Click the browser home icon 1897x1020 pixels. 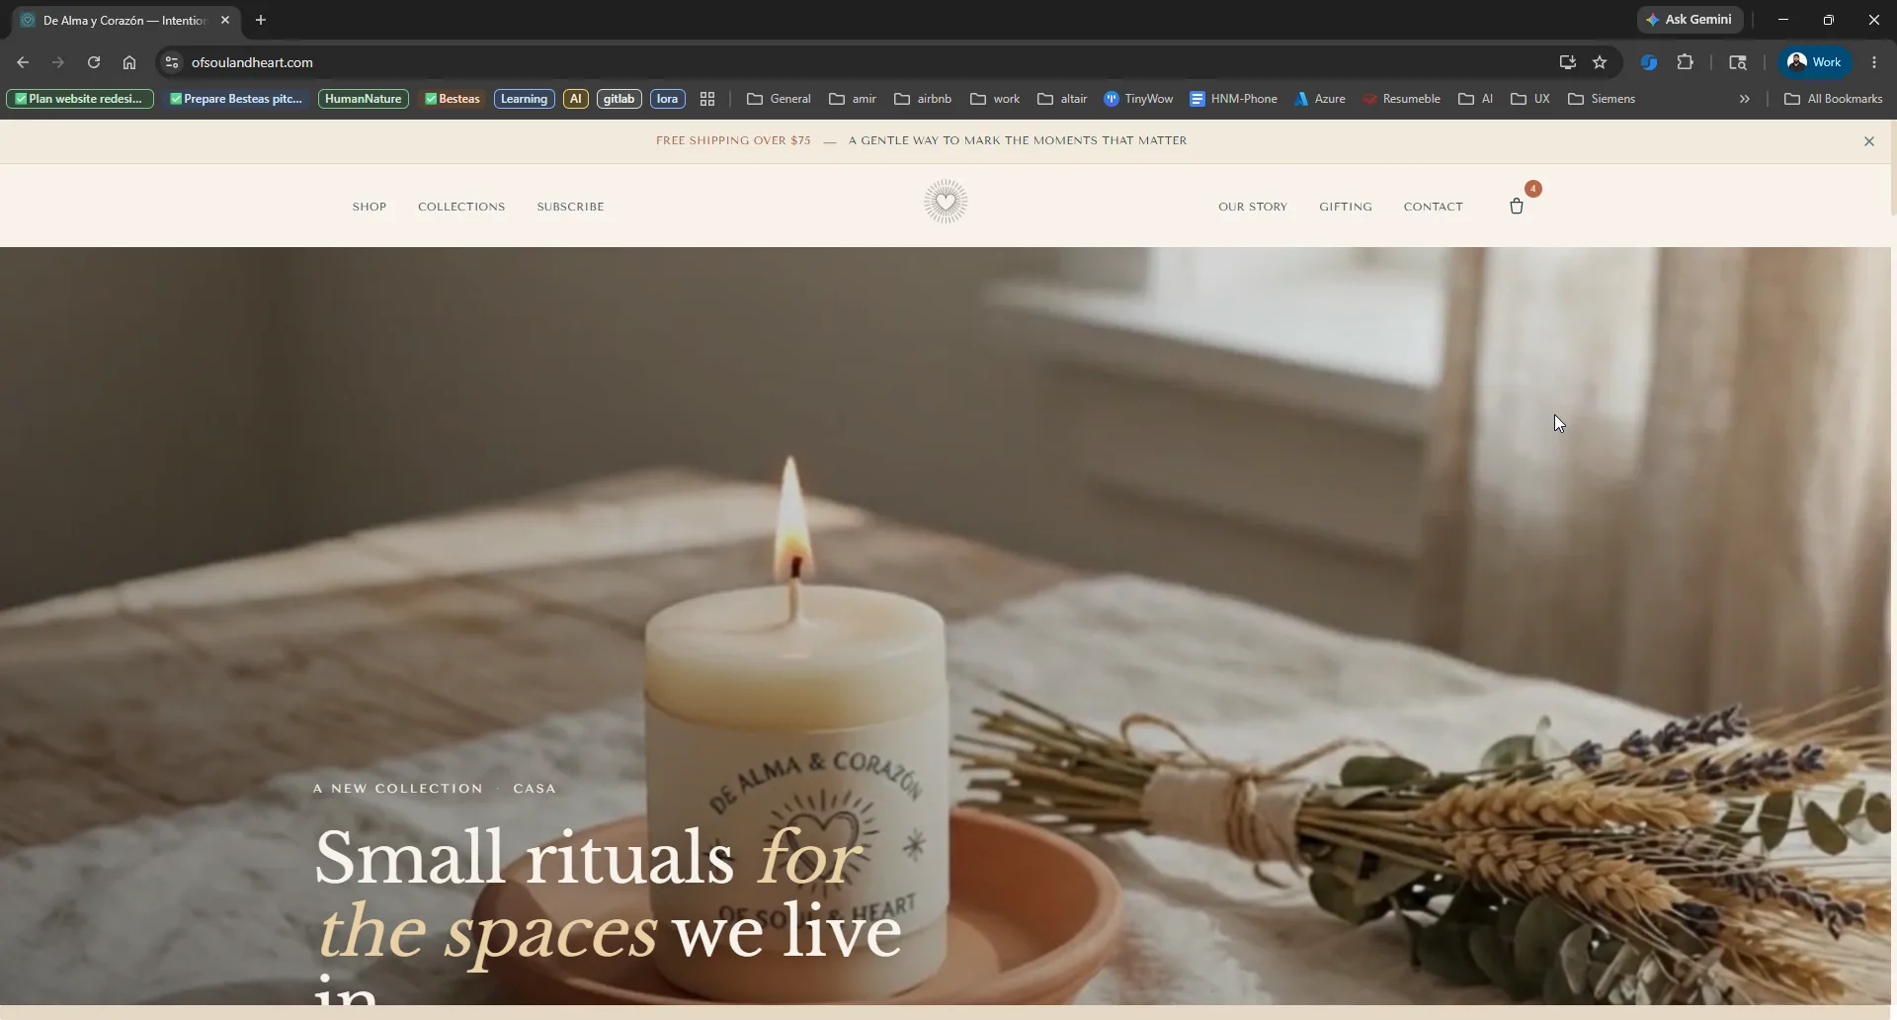click(x=129, y=62)
